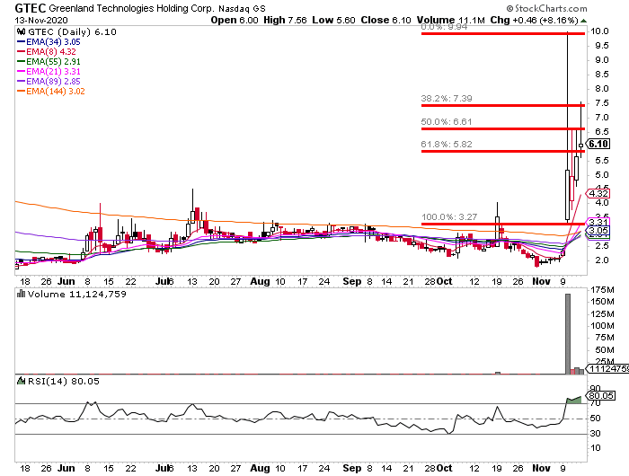
Task: Click the GTEC (Daily) 6.10 legend label
Action: [x=72, y=32]
